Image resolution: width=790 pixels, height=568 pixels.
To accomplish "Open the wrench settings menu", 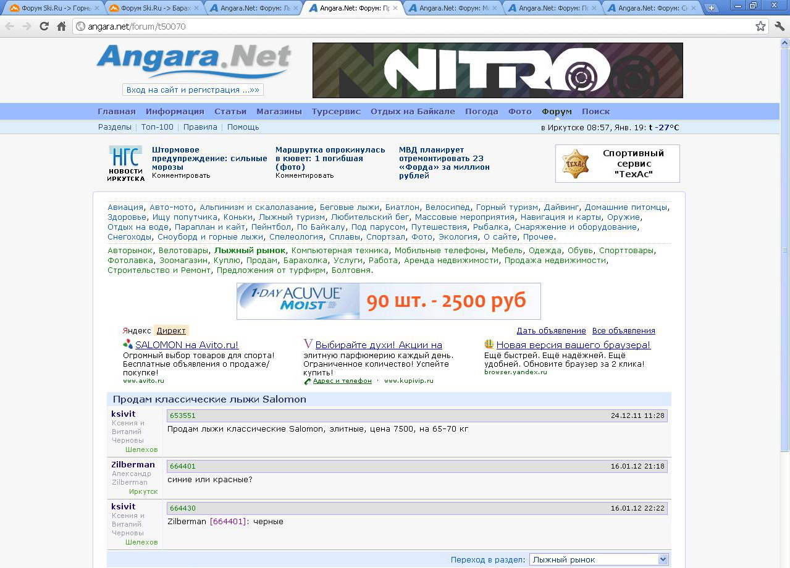I will (779, 27).
